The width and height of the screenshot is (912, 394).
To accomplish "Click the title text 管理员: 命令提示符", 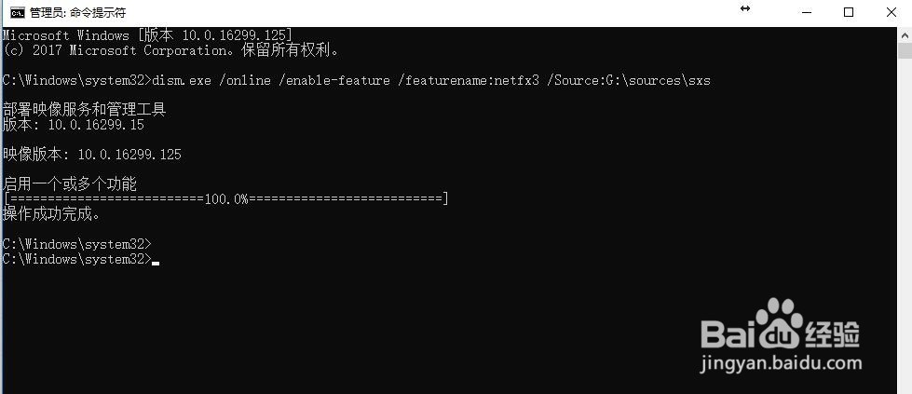I will (x=77, y=12).
